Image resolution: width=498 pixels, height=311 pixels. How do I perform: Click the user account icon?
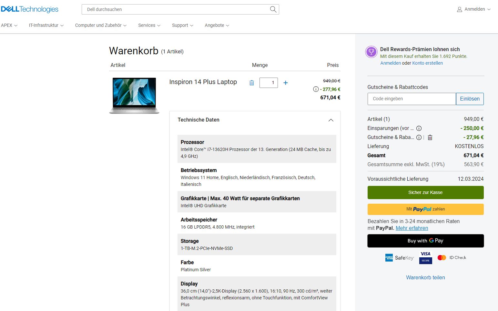pyautogui.click(x=459, y=9)
